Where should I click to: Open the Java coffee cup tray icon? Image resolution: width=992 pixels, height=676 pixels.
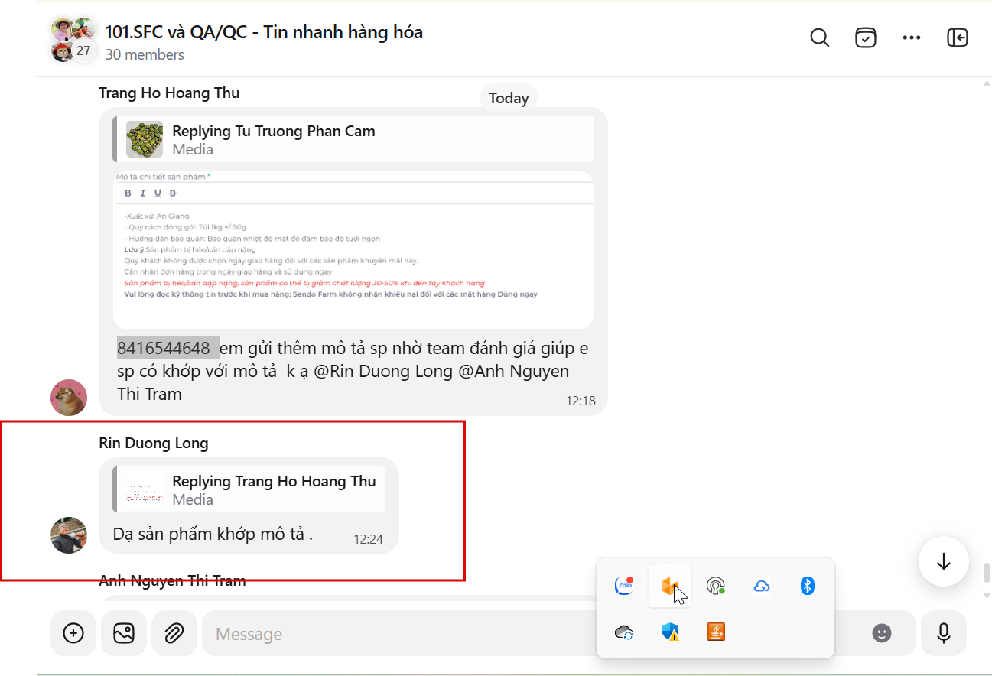click(x=716, y=632)
